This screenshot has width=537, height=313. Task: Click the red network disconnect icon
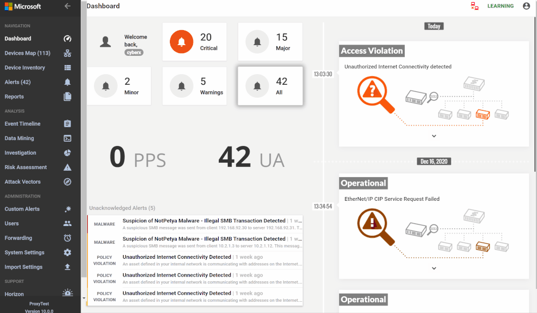[474, 6]
